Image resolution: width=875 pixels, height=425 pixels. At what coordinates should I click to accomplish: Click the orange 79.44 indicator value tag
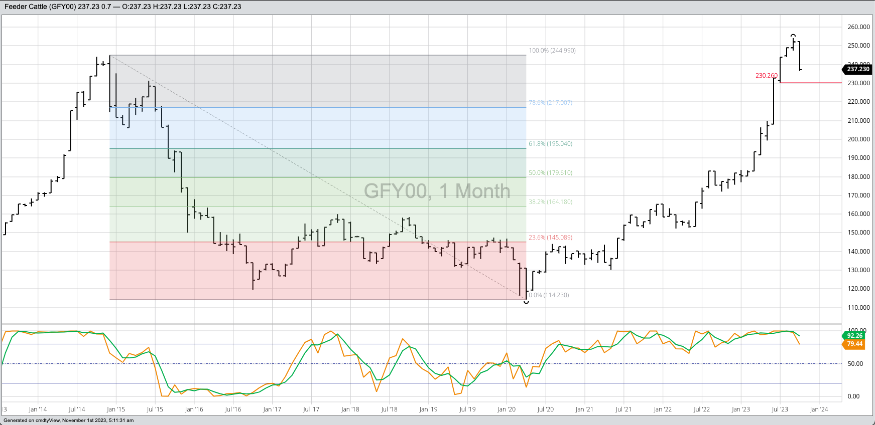[854, 344]
